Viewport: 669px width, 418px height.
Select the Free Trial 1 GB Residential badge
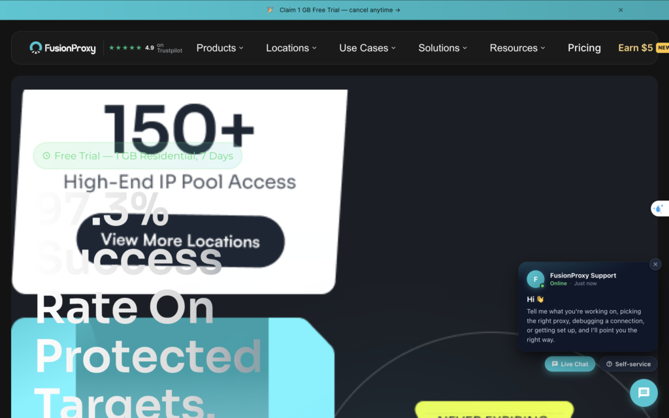138,155
